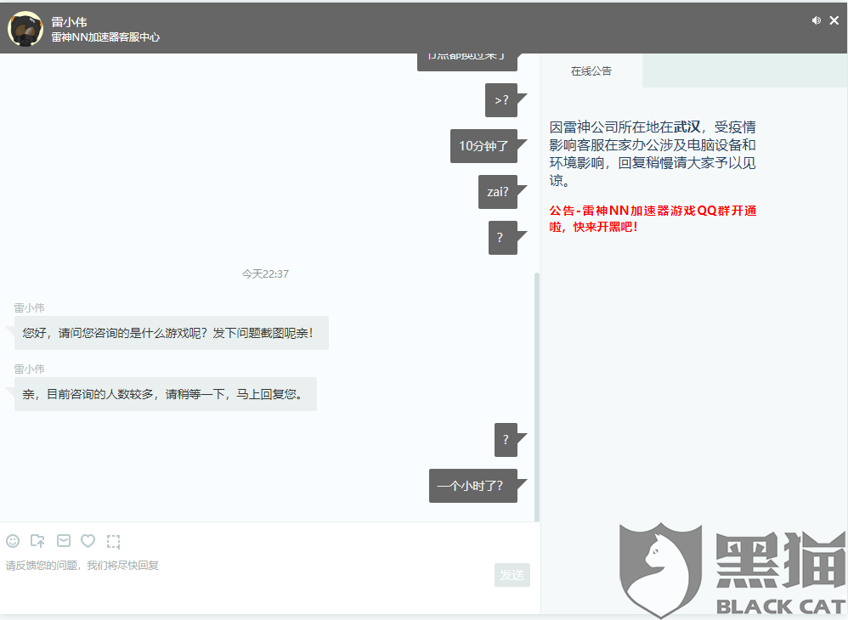Click the screenshot capture icon
848x620 pixels.
click(x=114, y=541)
